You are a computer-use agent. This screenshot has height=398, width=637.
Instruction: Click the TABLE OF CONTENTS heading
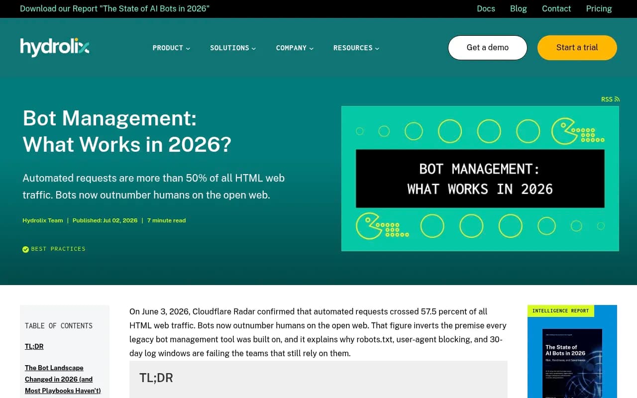(59, 326)
